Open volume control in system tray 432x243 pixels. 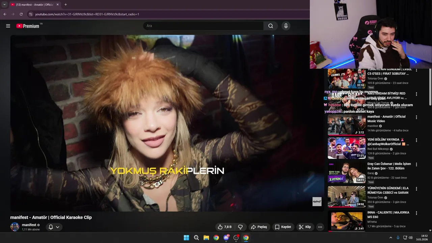[411, 238]
